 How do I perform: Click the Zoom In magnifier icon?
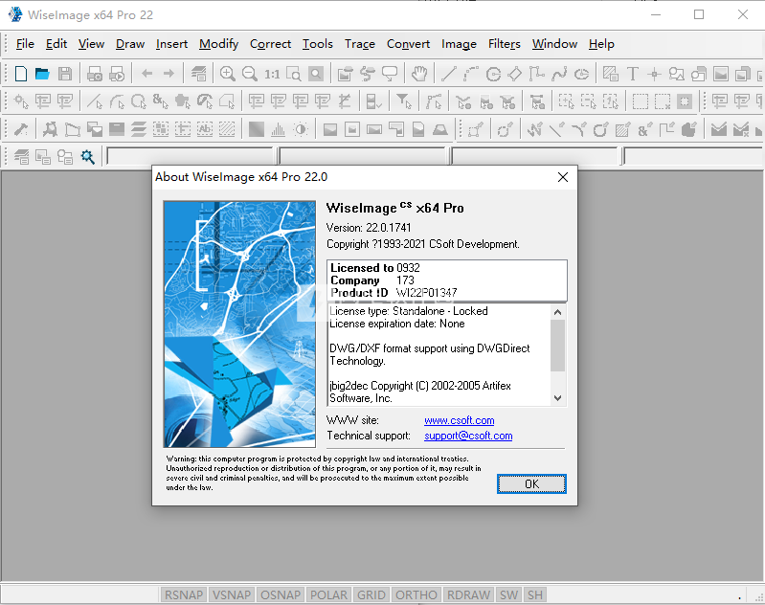point(227,74)
